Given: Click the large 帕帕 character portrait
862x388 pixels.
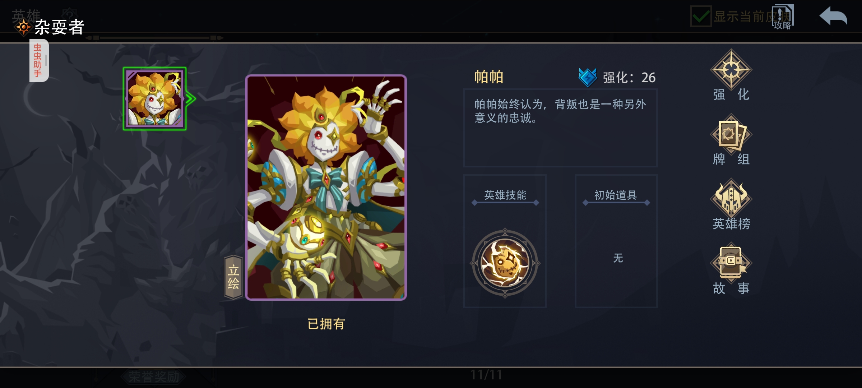Looking at the screenshot, I should click(326, 187).
